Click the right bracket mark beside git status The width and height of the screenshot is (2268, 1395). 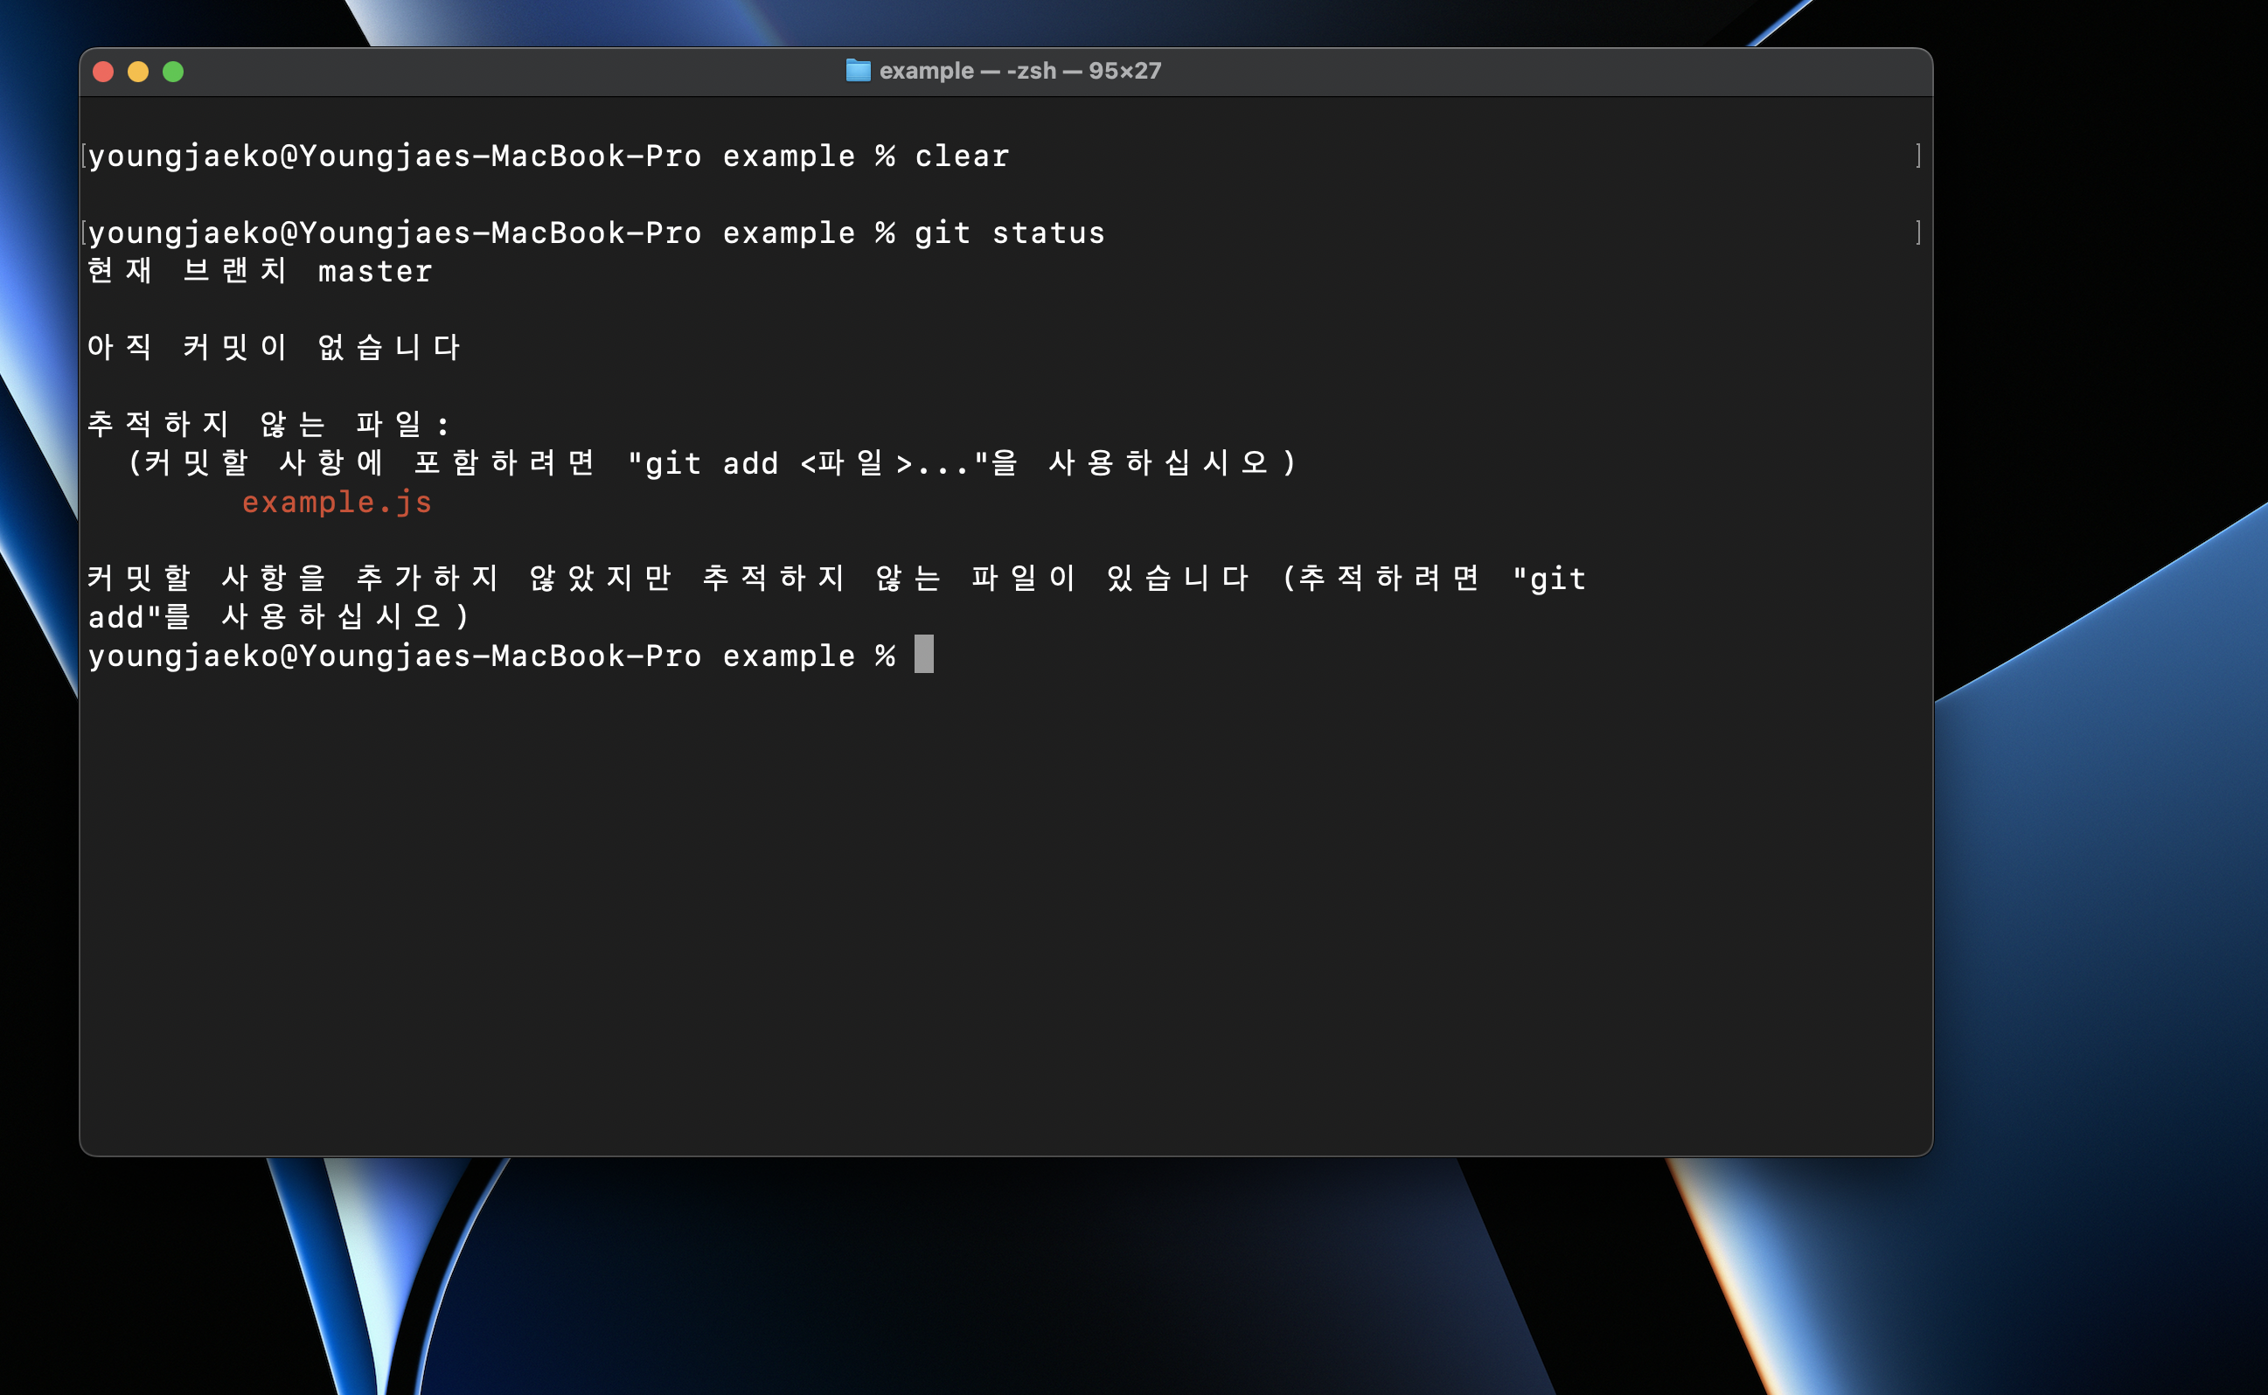pyautogui.click(x=1918, y=232)
